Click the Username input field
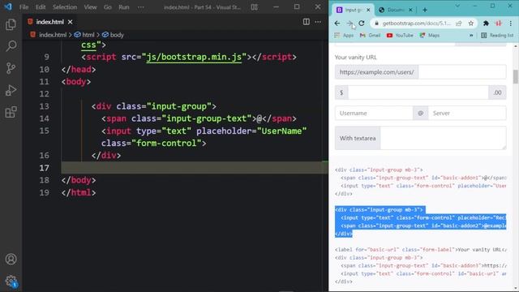 [374, 113]
